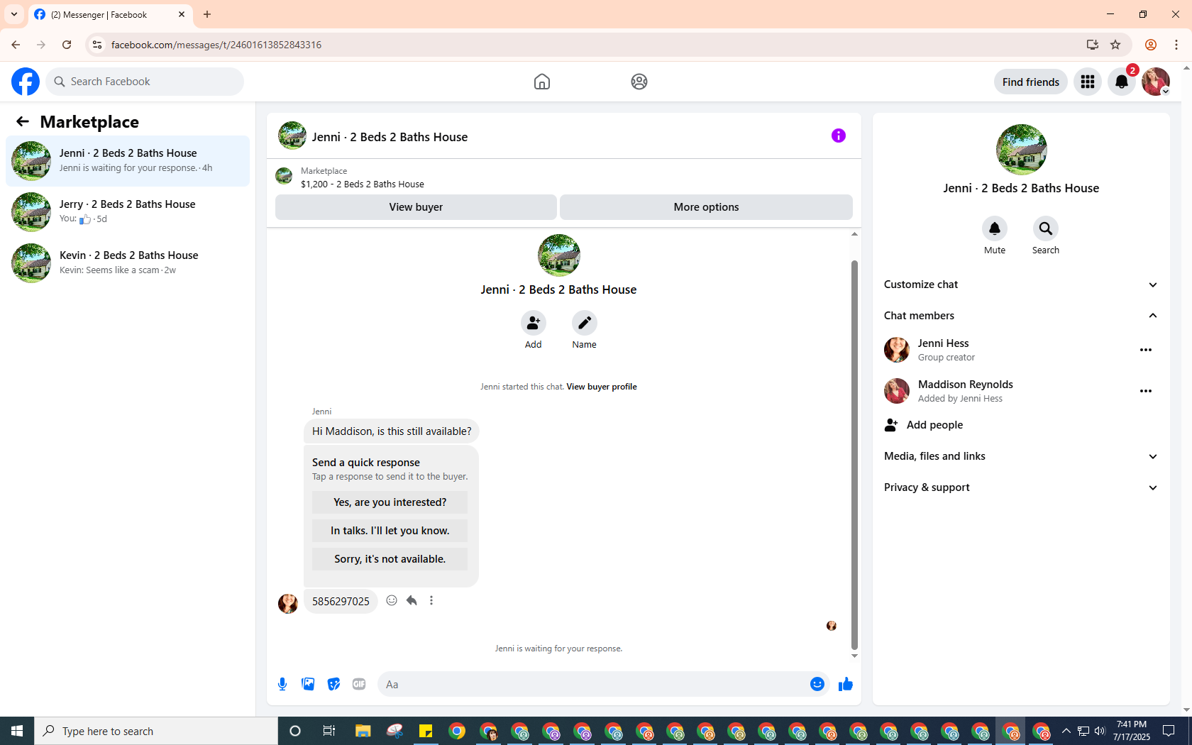
Task: Open Jerry · 2 Beds 2 Baths House conversation
Action: (x=128, y=212)
